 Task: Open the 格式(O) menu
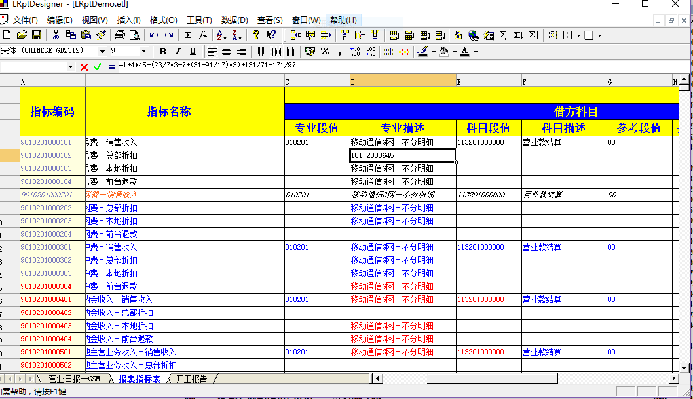pyautogui.click(x=164, y=20)
